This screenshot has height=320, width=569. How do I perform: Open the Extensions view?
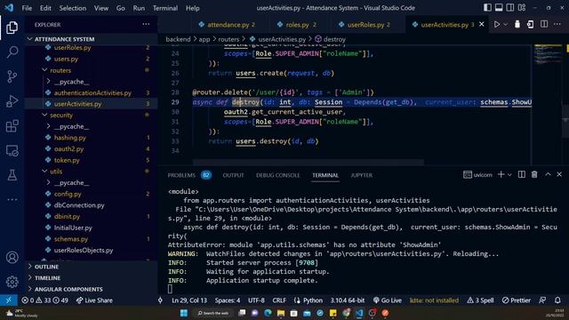[x=12, y=126]
